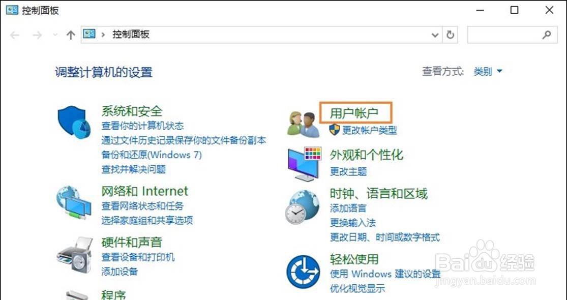Viewport: 567px width, 300px height.
Task: Click the Hardware and Sound printer icon
Action: (x=74, y=255)
